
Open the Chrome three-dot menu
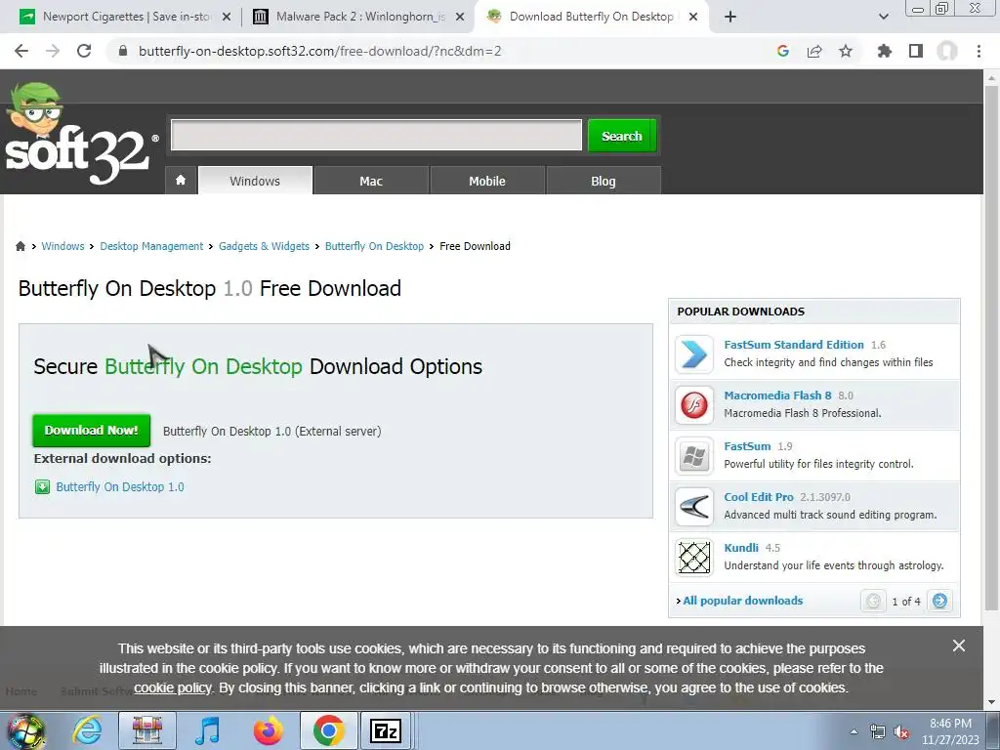[x=979, y=51]
